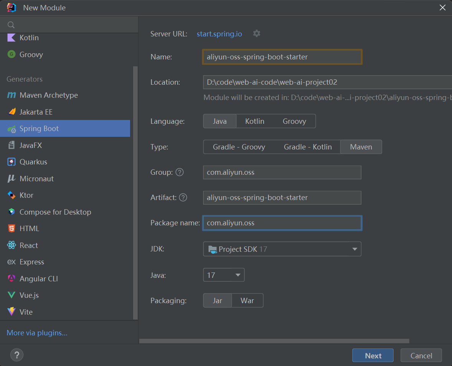Click the Group input field

click(x=282, y=172)
